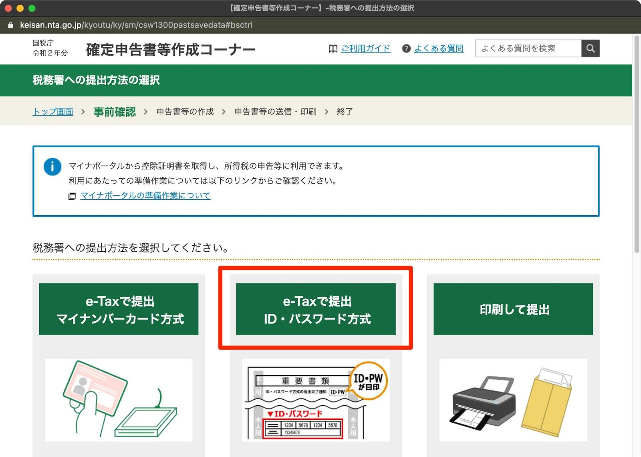Click 事前確認 breadcrumb step
This screenshot has width=641, height=457.
pos(115,112)
